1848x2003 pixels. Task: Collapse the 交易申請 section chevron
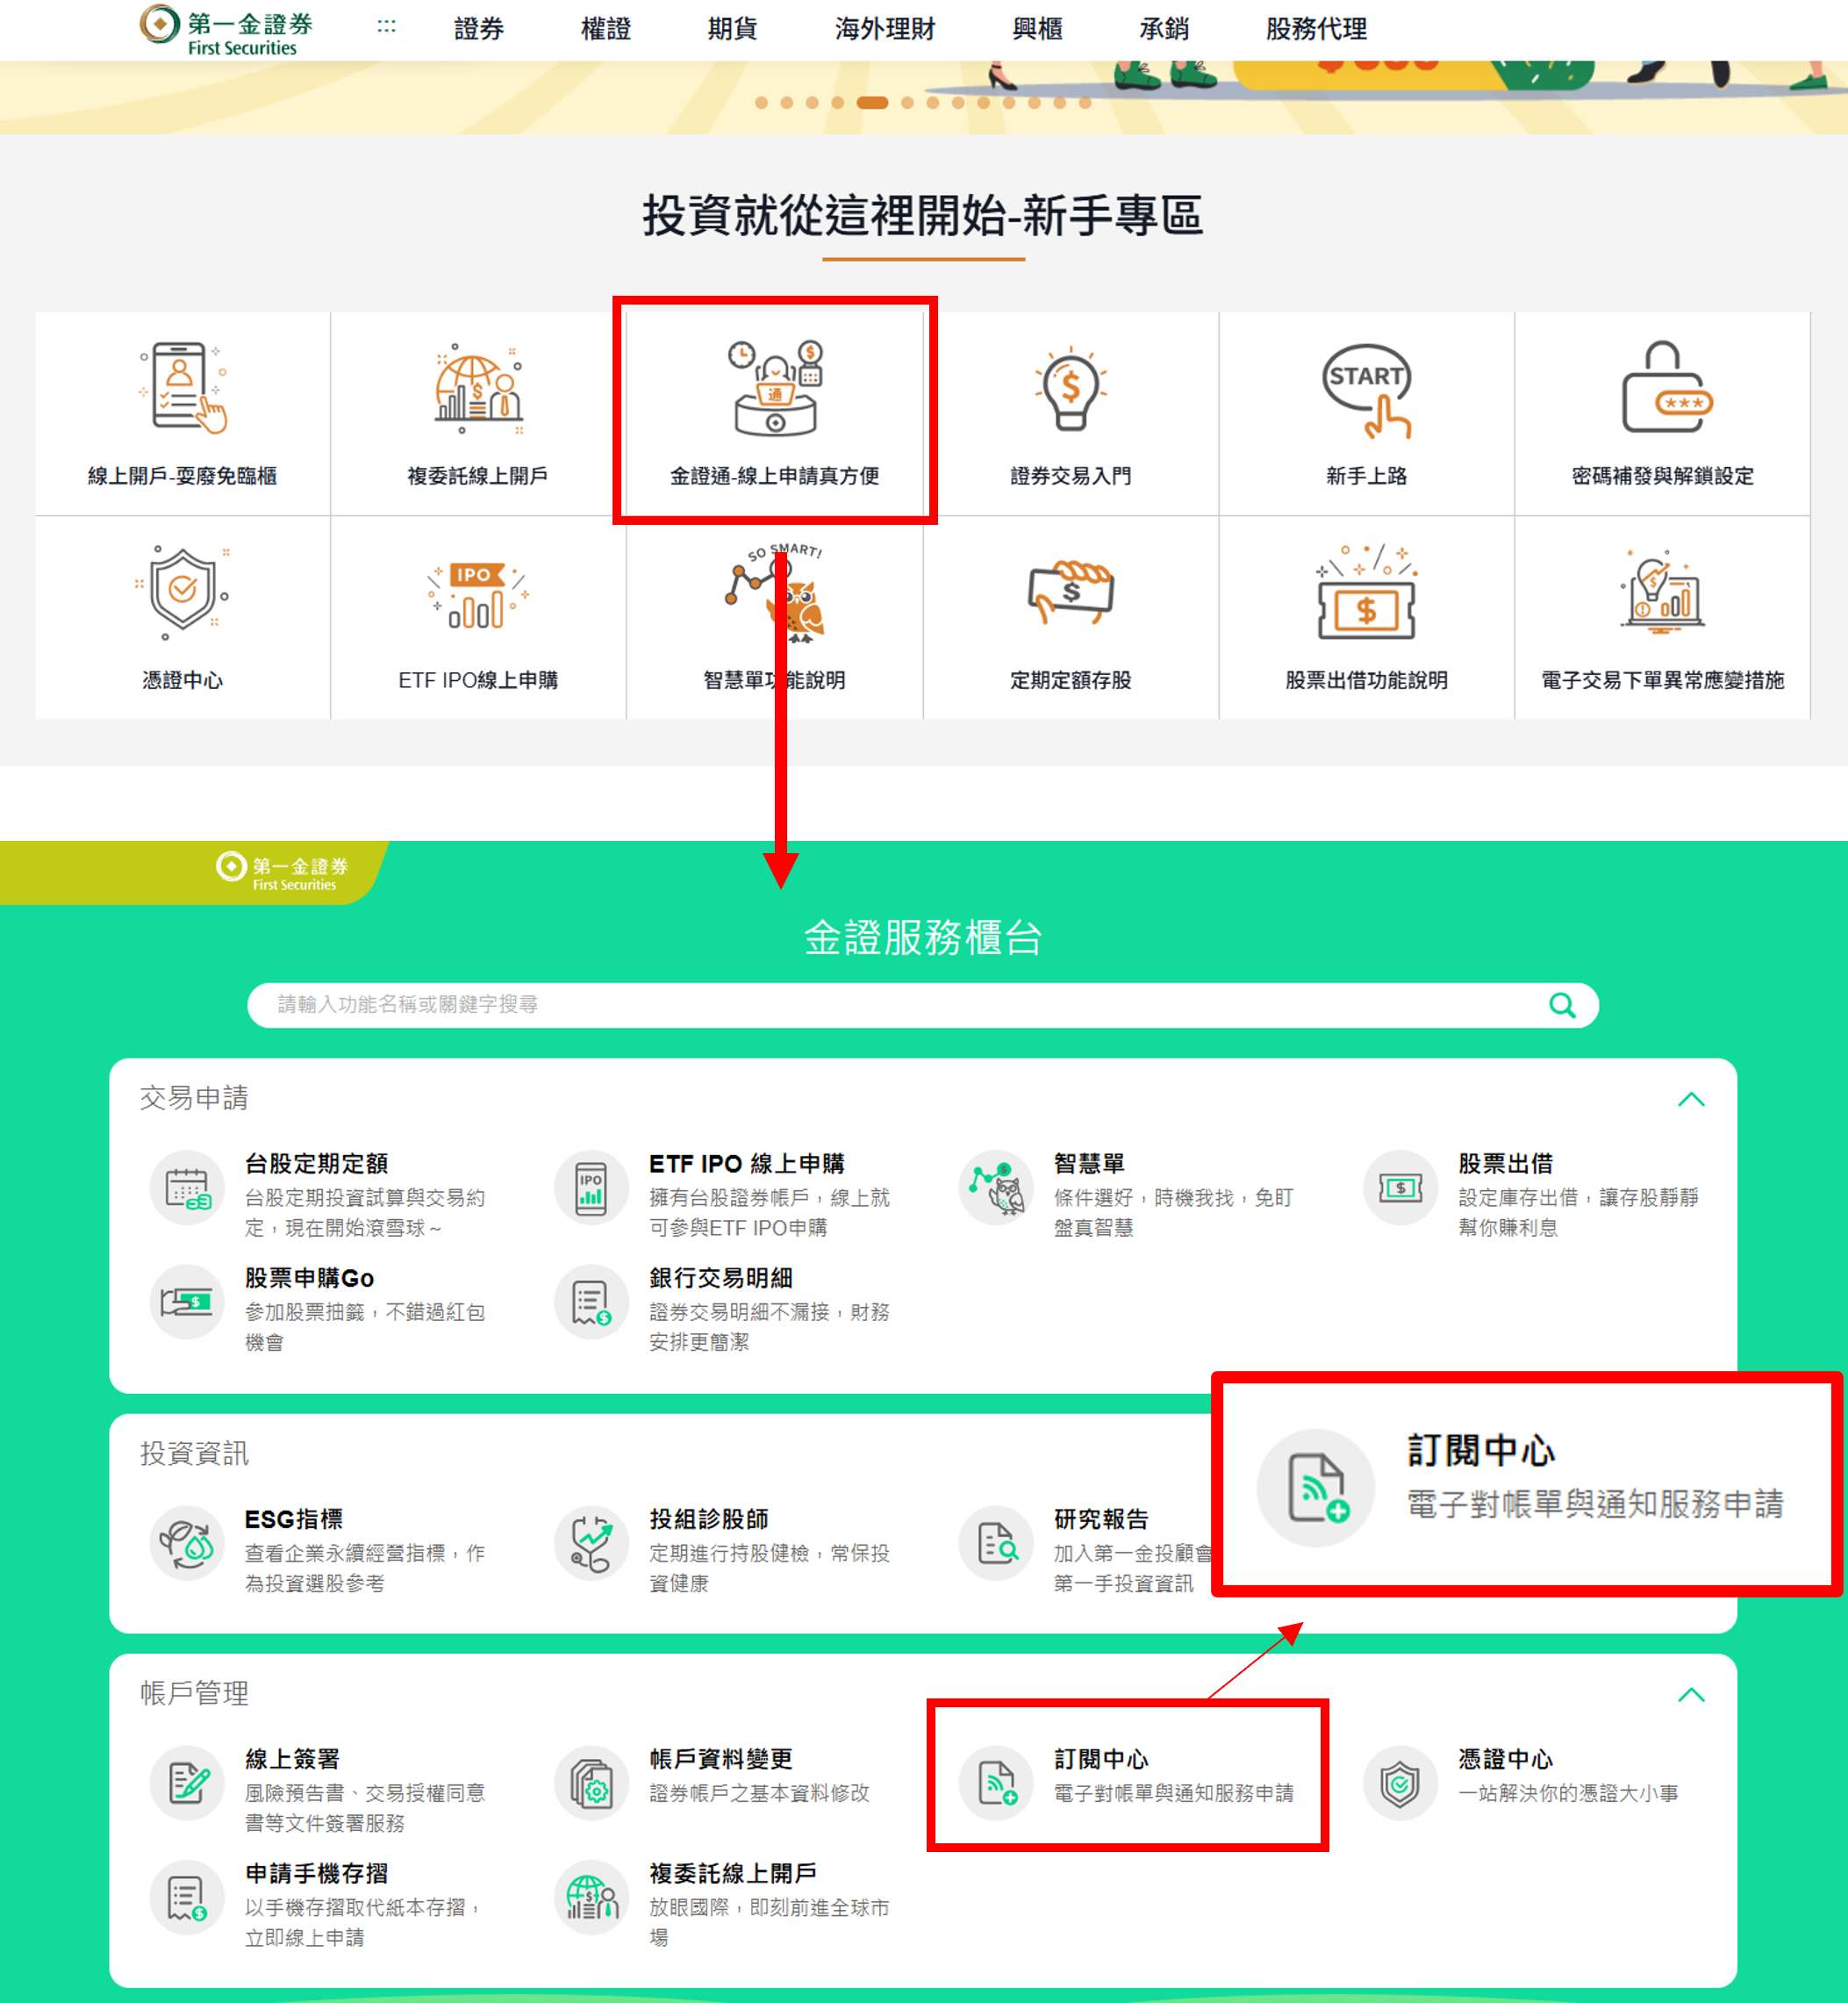[1690, 1099]
